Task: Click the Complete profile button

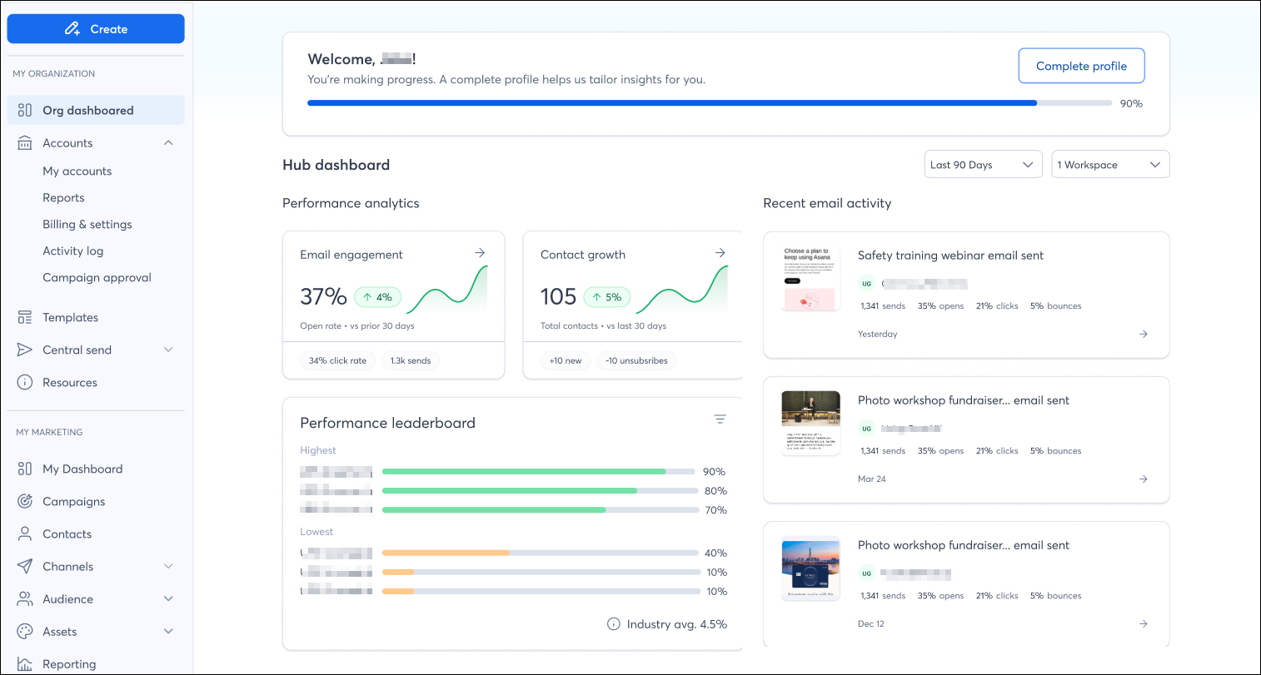Action: 1081,66
